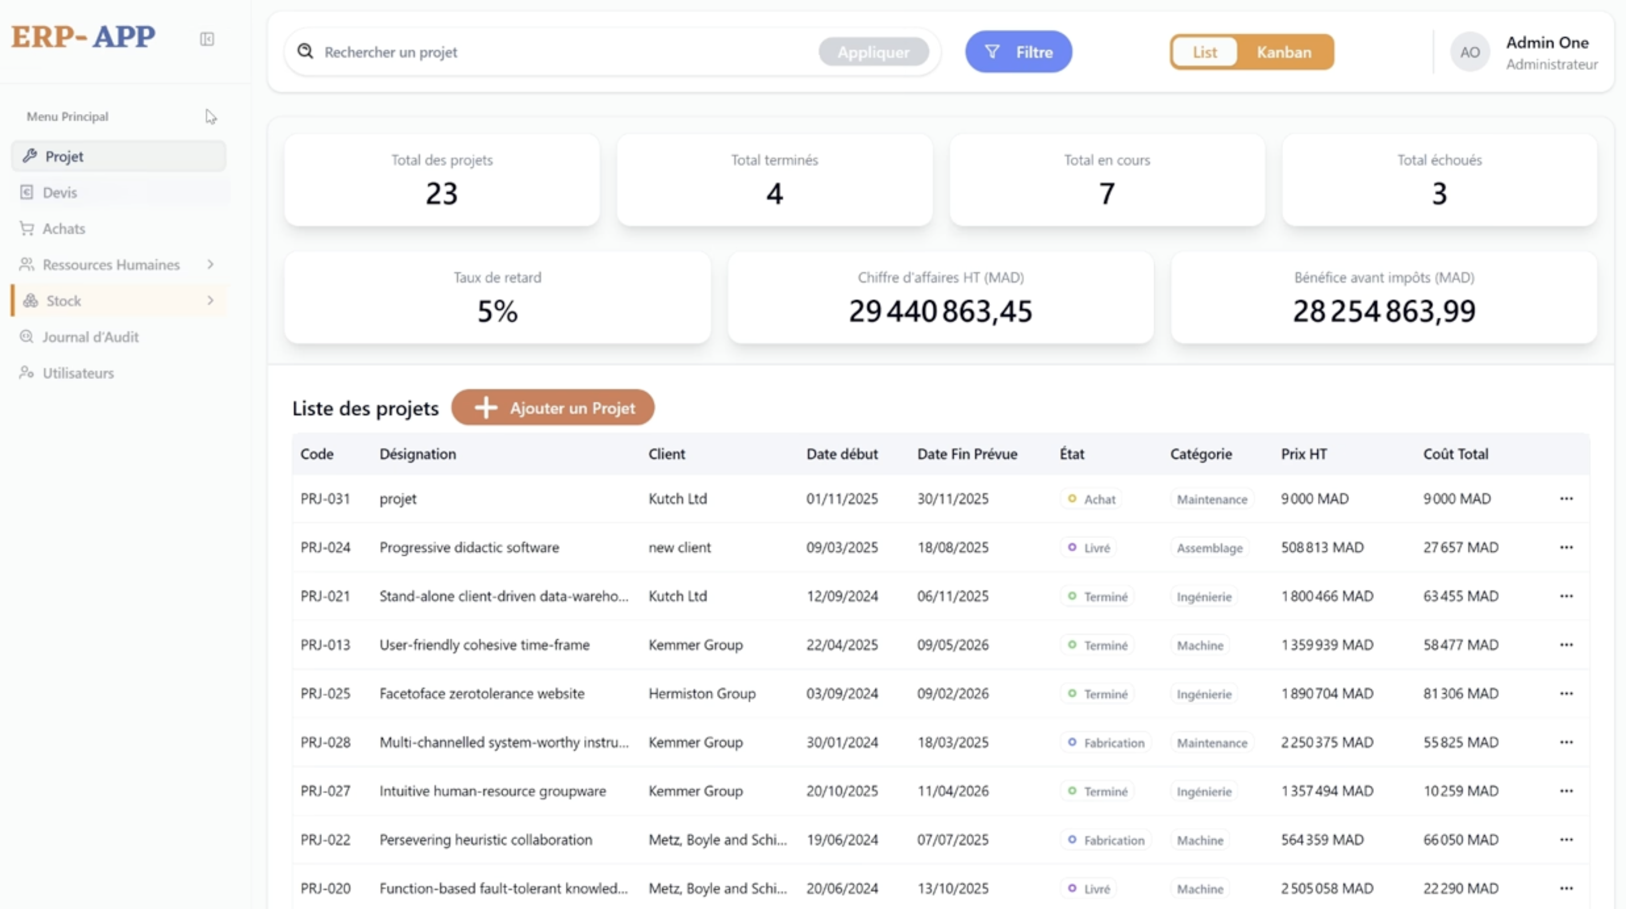1626x909 pixels.
Task: Expand the Stock submenu chevron
Action: click(210, 301)
